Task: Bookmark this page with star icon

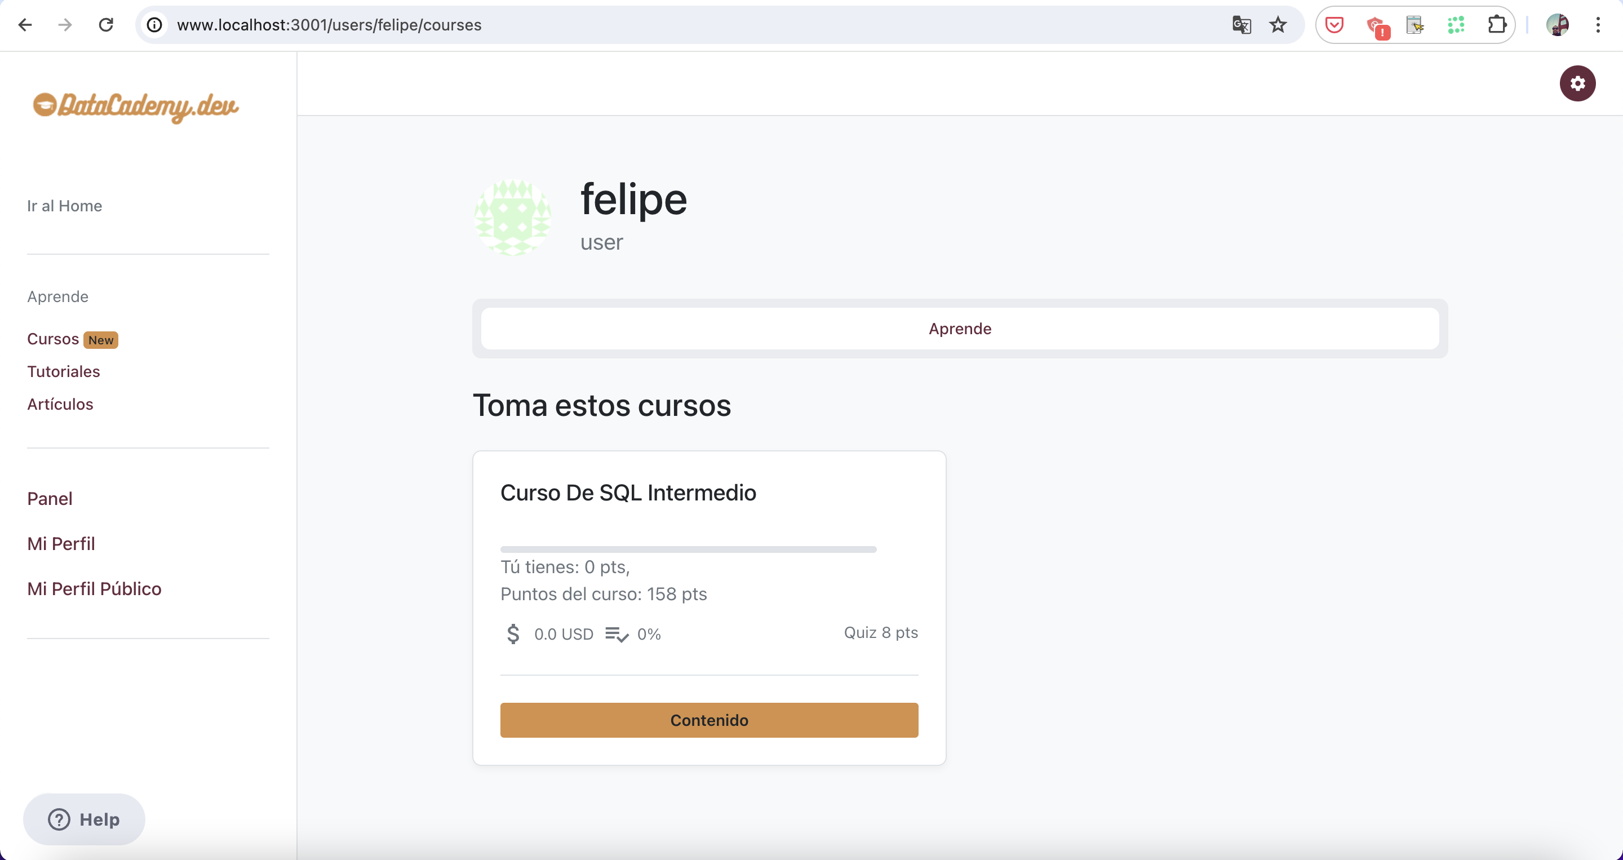Action: click(1278, 25)
